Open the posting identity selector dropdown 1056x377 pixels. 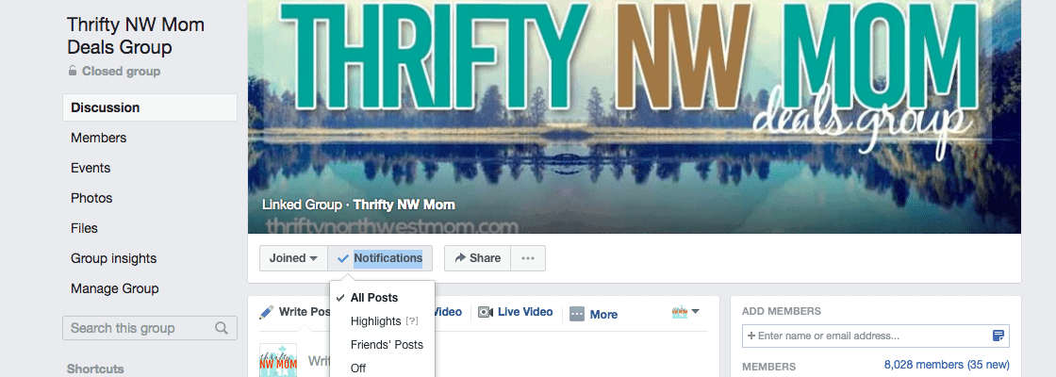pos(686,312)
